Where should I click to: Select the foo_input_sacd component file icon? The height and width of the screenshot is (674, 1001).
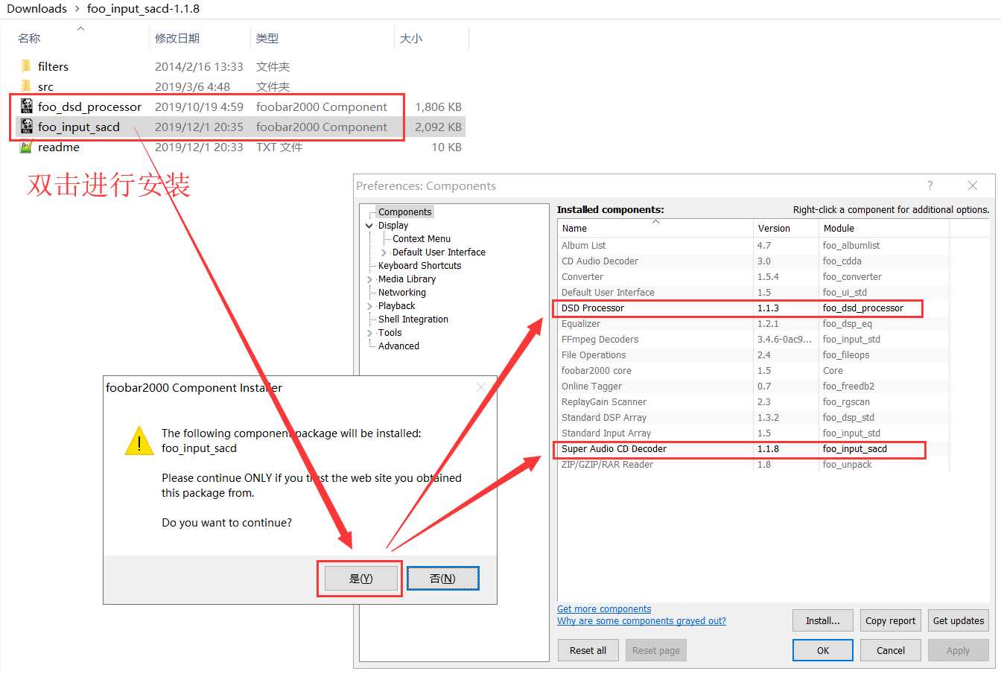(27, 127)
